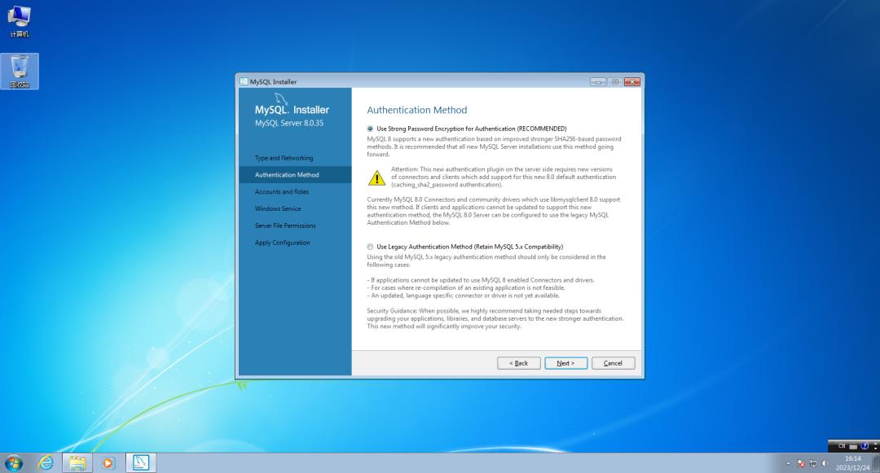Cancel the MySQL installer configuration
This screenshot has height=473, width=880.
pos(613,363)
